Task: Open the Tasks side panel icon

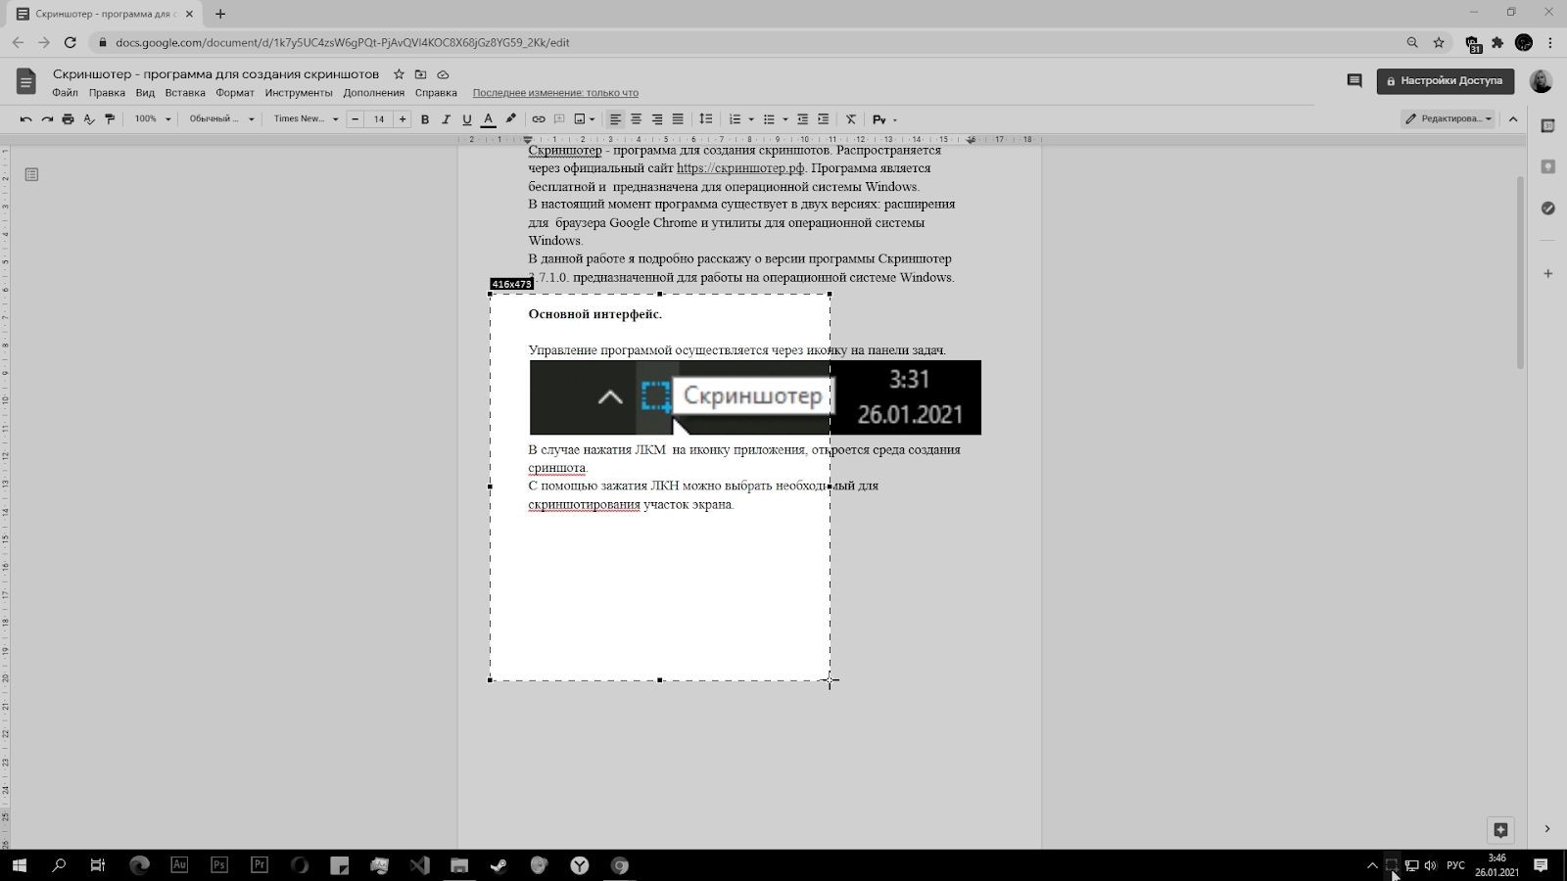Action: 1547,208
